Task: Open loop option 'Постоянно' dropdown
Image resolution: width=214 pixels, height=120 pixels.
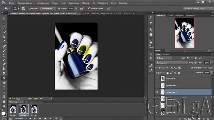Action: coord(20,119)
